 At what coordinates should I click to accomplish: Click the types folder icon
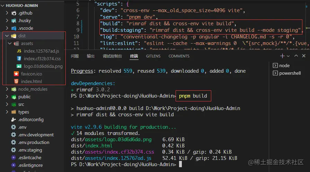14,112
